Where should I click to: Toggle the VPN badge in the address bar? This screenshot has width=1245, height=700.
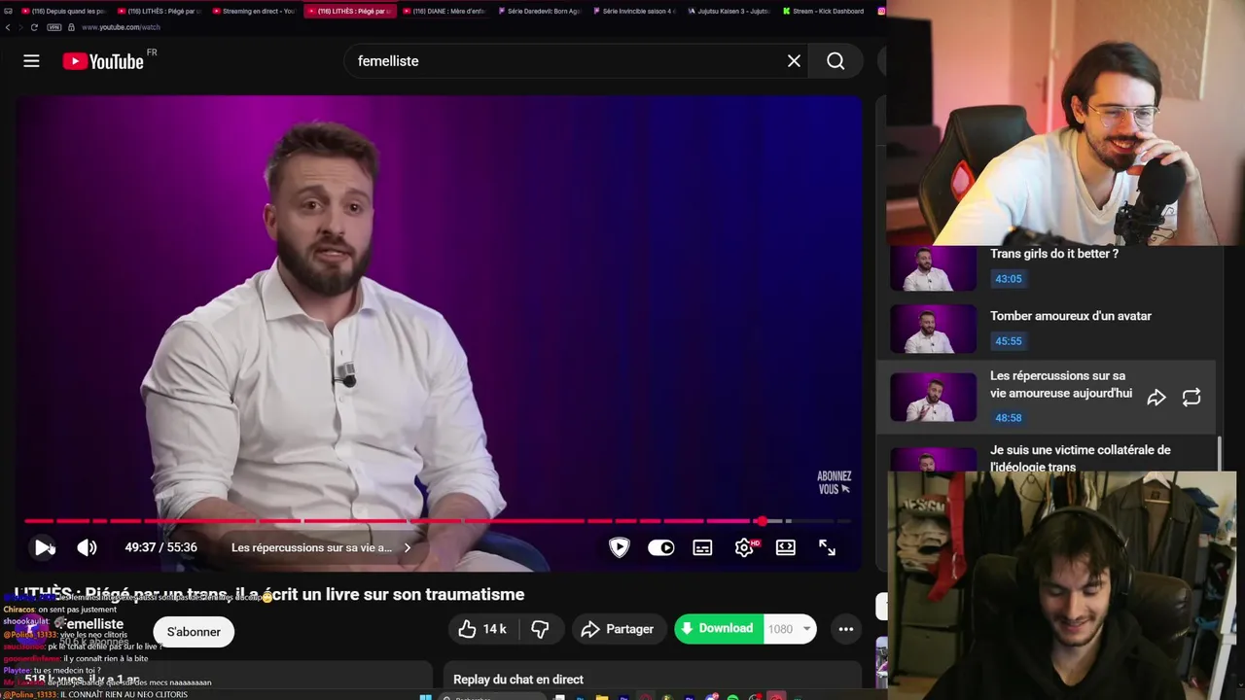pos(54,27)
